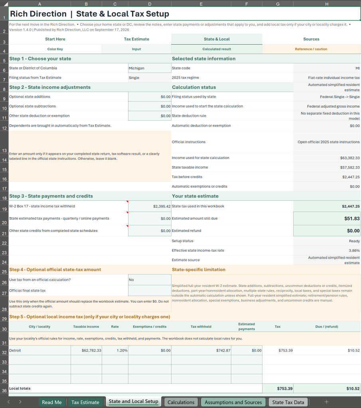Select row 19 header

click(4, 206)
